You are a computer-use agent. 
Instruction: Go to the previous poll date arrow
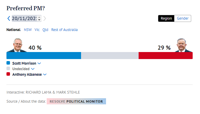[9, 18]
